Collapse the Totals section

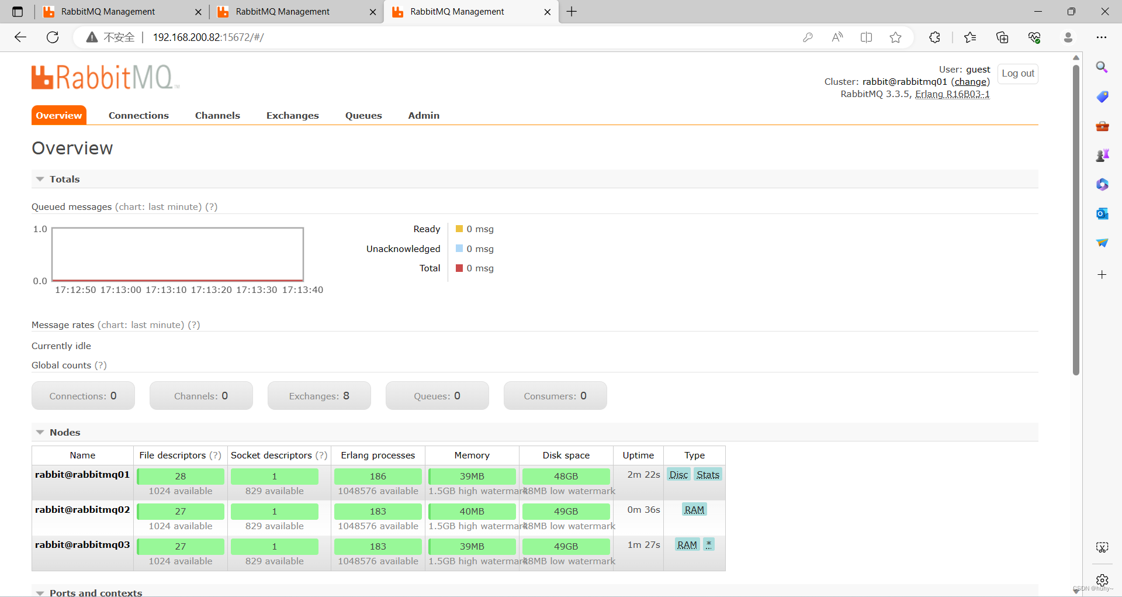(x=64, y=179)
